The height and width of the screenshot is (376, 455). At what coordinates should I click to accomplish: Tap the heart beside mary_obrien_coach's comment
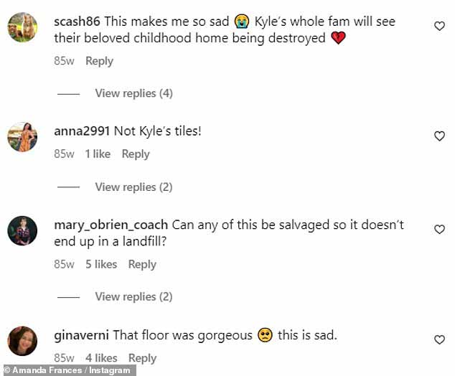point(439,229)
